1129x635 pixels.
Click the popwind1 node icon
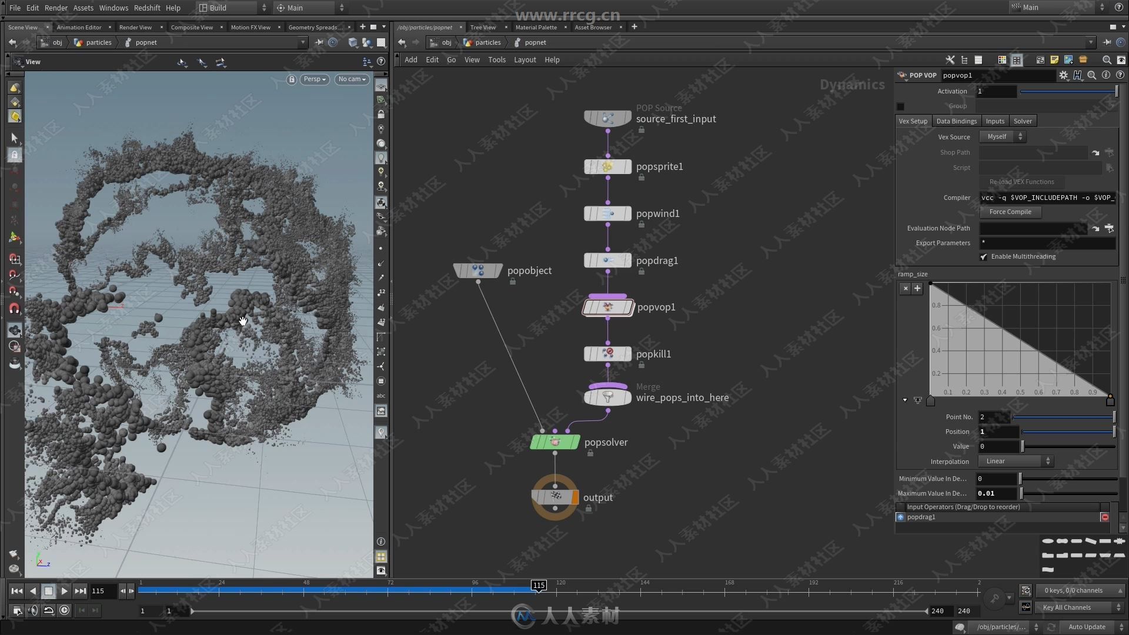(608, 213)
